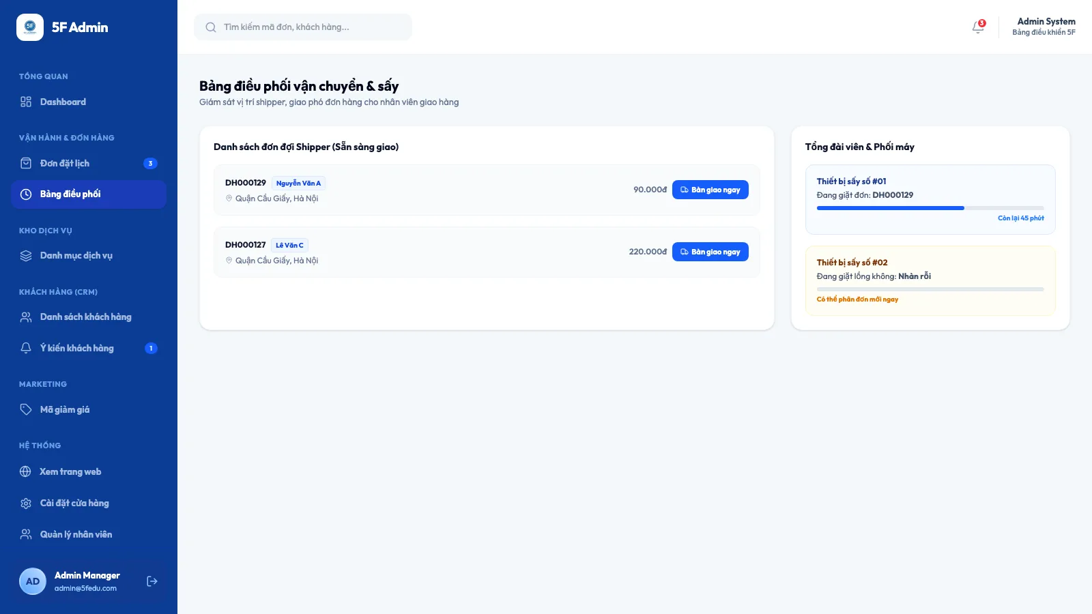Open the Dashboard menu item
The image size is (1092, 614).
point(89,102)
